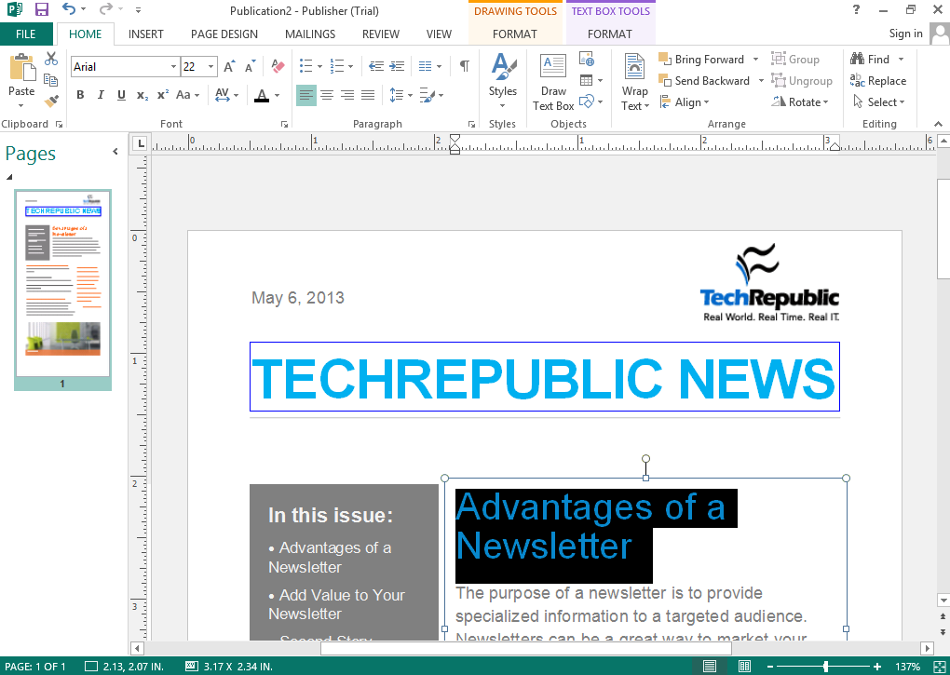950x675 pixels.
Task: Open Change Case Aa dropdown
Action: coord(187,95)
